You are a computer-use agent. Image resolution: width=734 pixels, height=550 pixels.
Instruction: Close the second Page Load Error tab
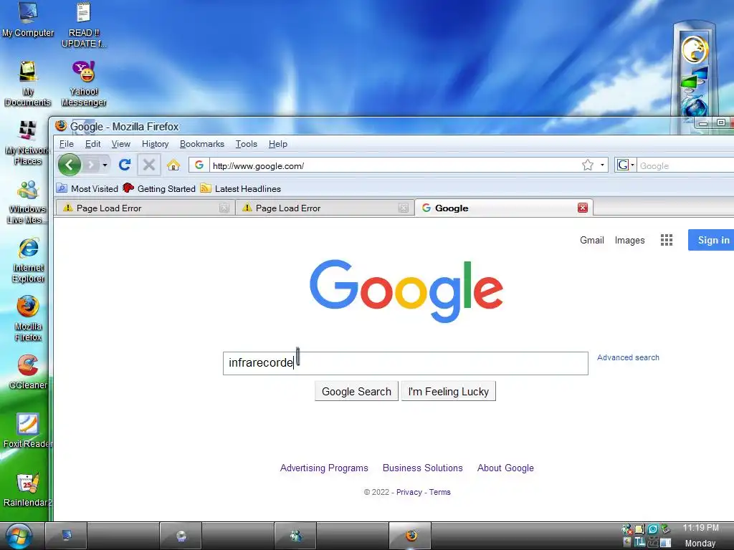[404, 208]
